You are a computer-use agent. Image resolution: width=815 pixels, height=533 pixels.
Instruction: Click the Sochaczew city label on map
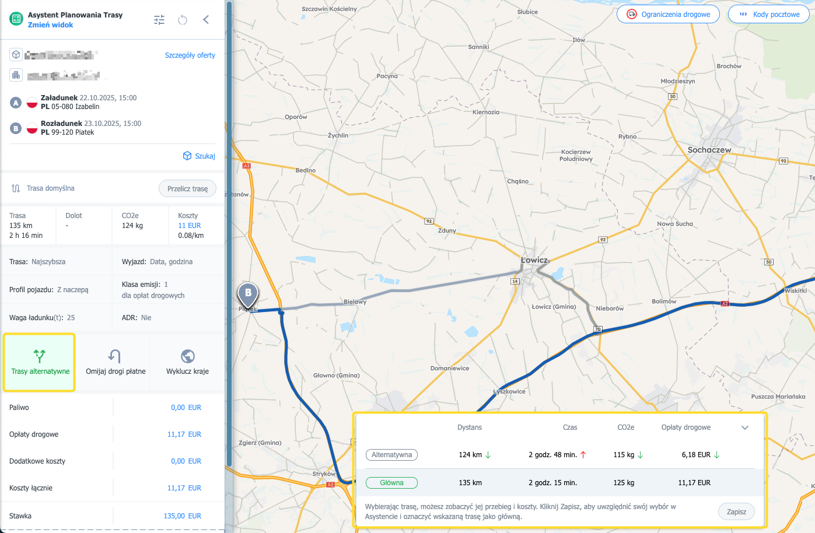click(x=709, y=150)
